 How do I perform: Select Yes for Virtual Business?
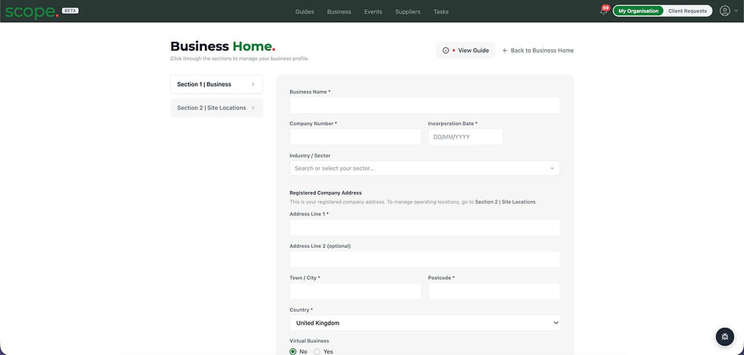pos(317,352)
